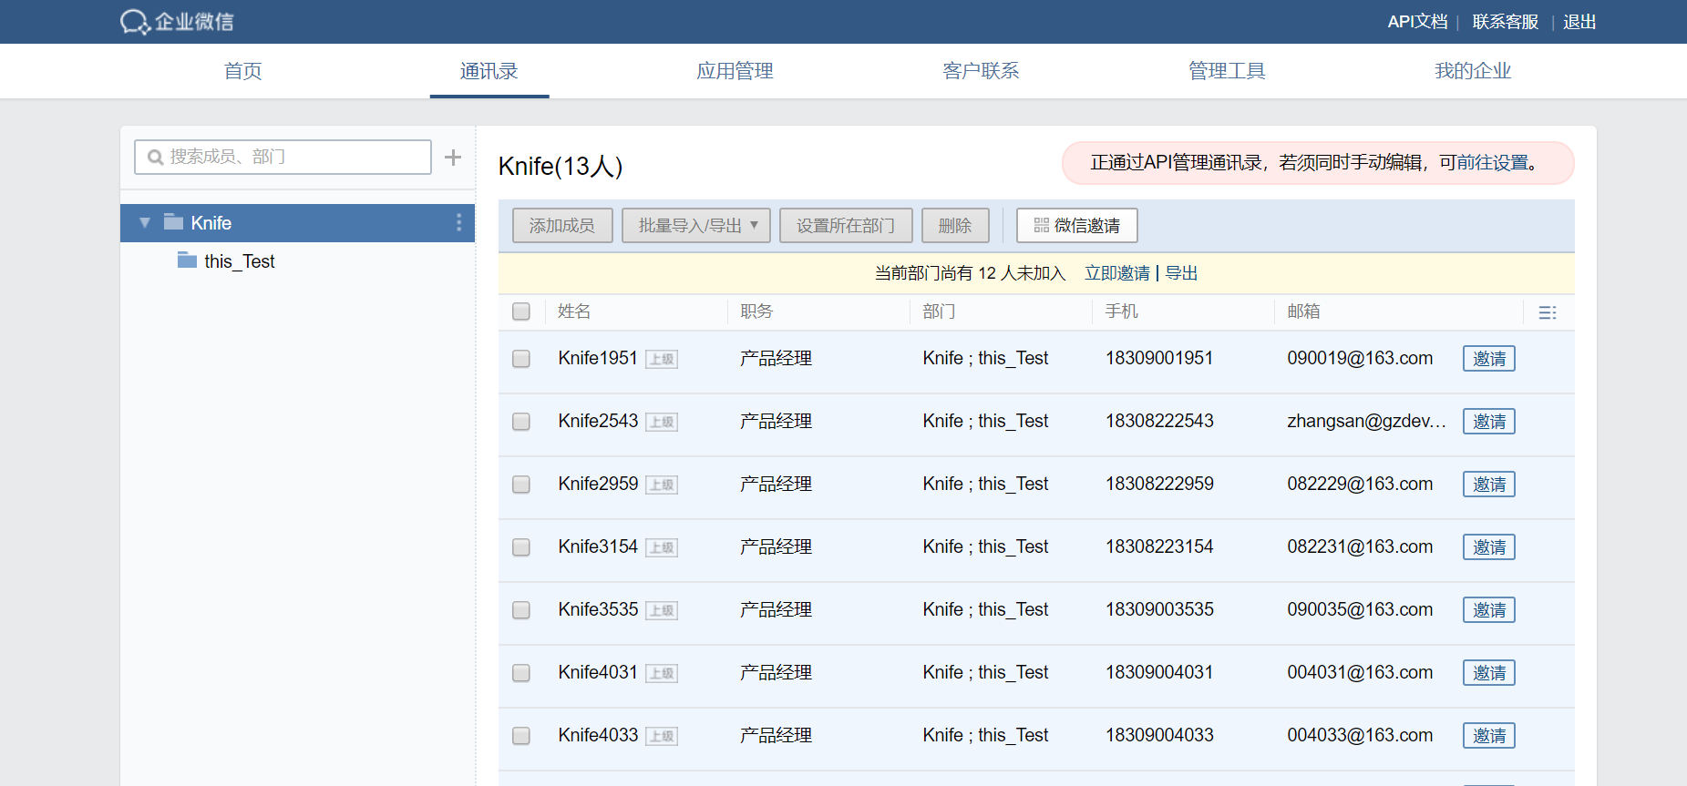Screen dimensions: 1687x786
Task: Check the box for Knife2959
Action: [521, 485]
